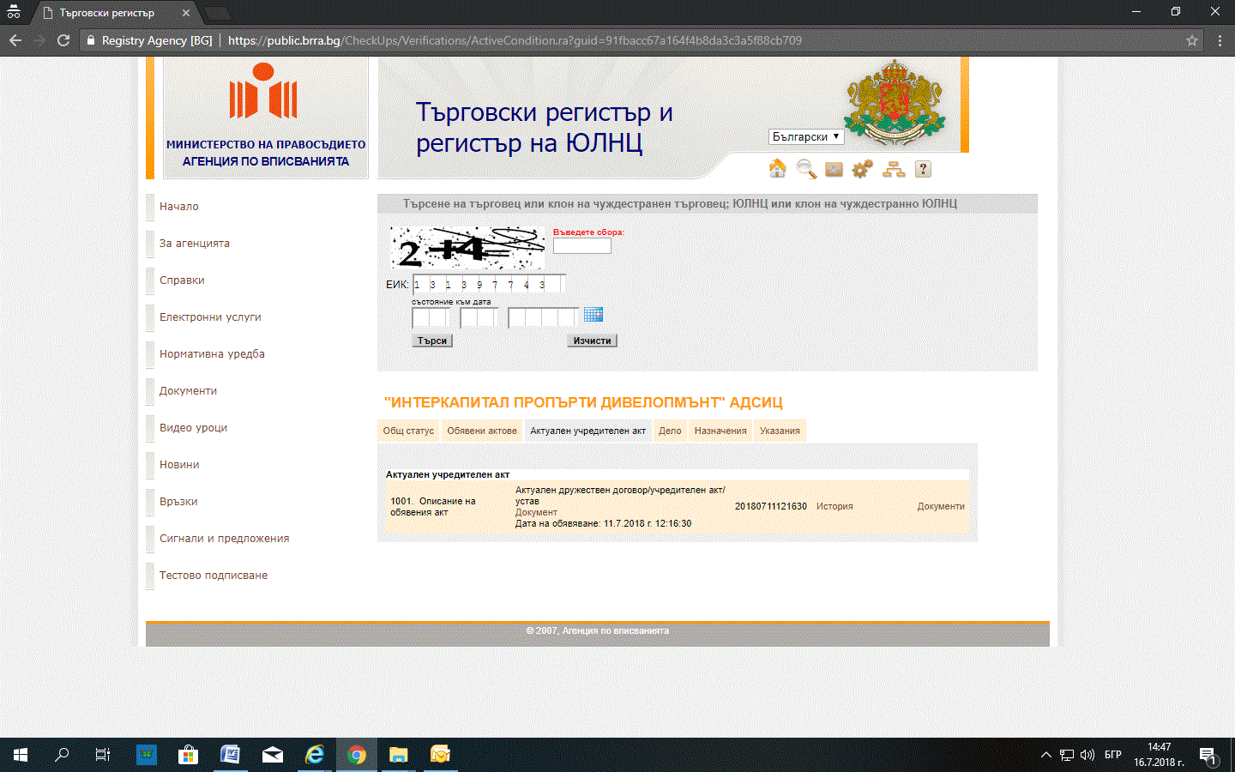The width and height of the screenshot is (1235, 772).
Task: Open the История link
Action: click(834, 506)
